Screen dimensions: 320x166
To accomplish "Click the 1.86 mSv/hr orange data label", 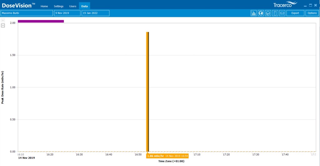I will click(x=167, y=156).
